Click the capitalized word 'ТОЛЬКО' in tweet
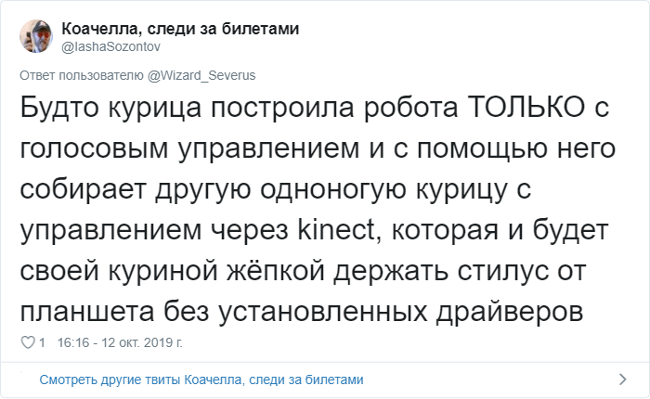650x399 pixels. tap(526, 108)
